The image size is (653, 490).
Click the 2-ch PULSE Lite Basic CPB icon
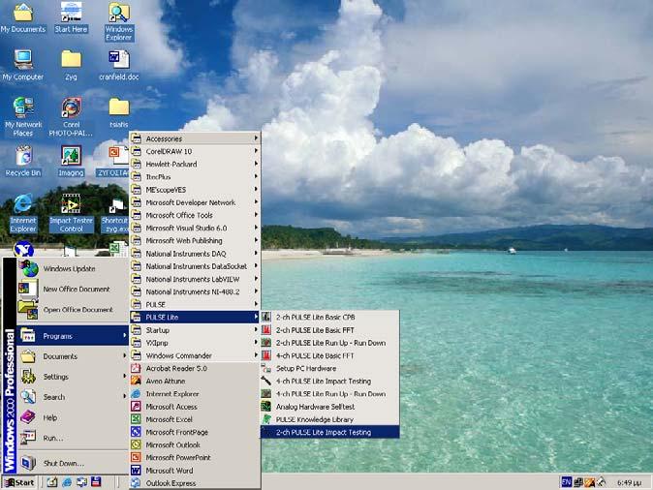point(266,318)
